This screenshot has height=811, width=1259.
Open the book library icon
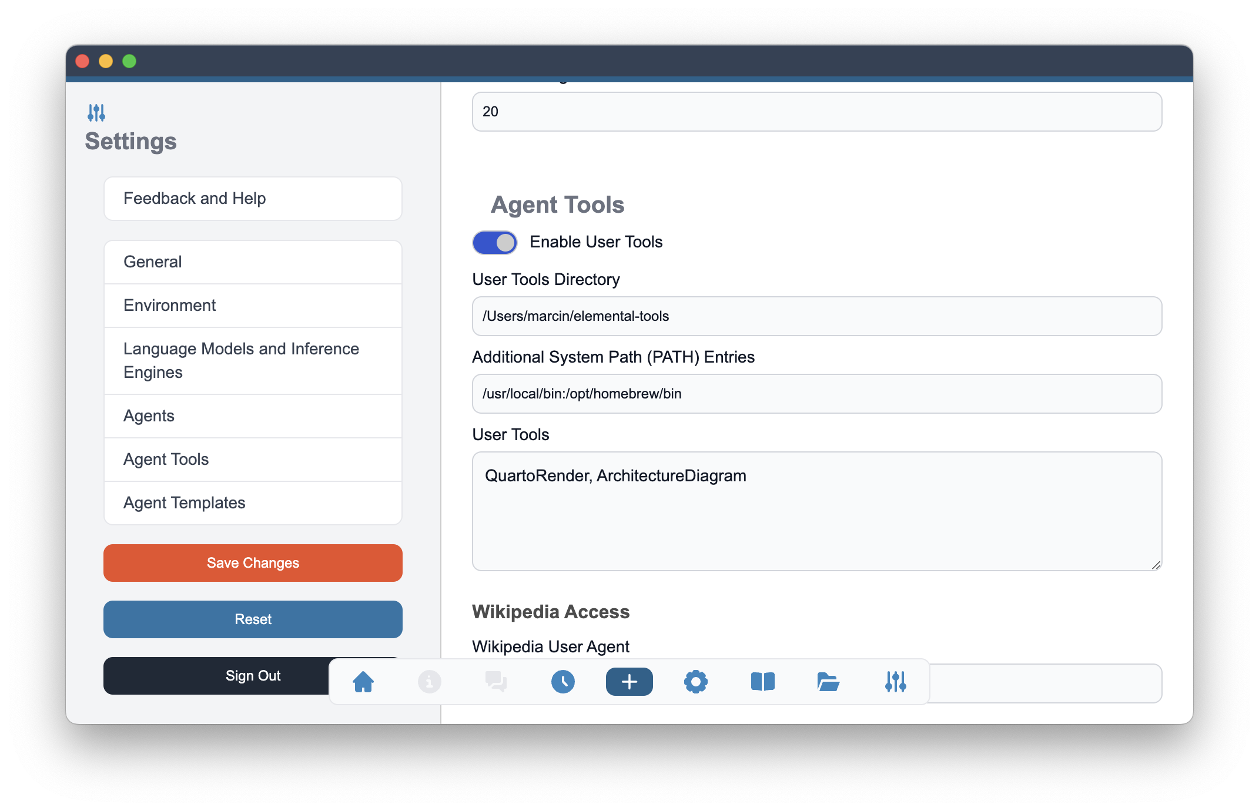coord(763,682)
